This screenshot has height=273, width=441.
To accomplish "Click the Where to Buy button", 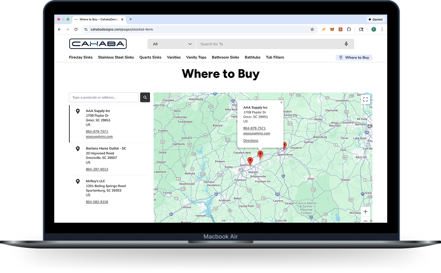I will (x=354, y=58).
